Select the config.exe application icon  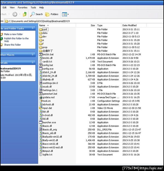pos(41,69)
